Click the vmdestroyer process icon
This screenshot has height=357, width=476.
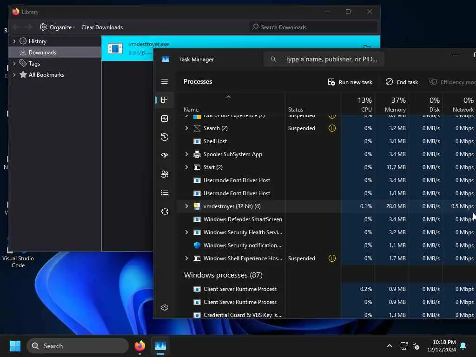[197, 206]
